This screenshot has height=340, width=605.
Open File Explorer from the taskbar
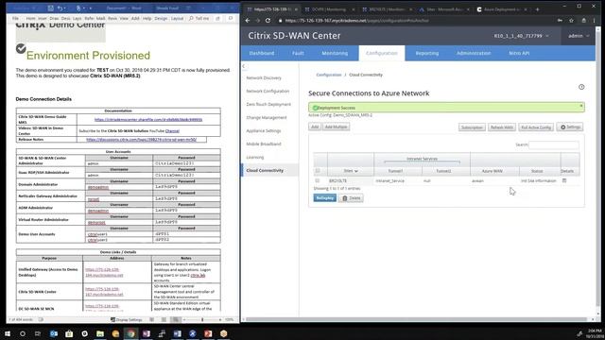pyautogui.click(x=100, y=333)
